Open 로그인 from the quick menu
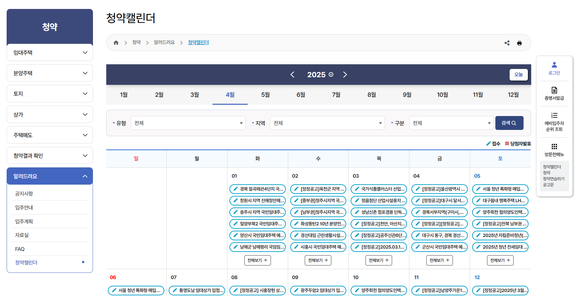Screen dimensions: 583x296 pyautogui.click(x=554, y=69)
